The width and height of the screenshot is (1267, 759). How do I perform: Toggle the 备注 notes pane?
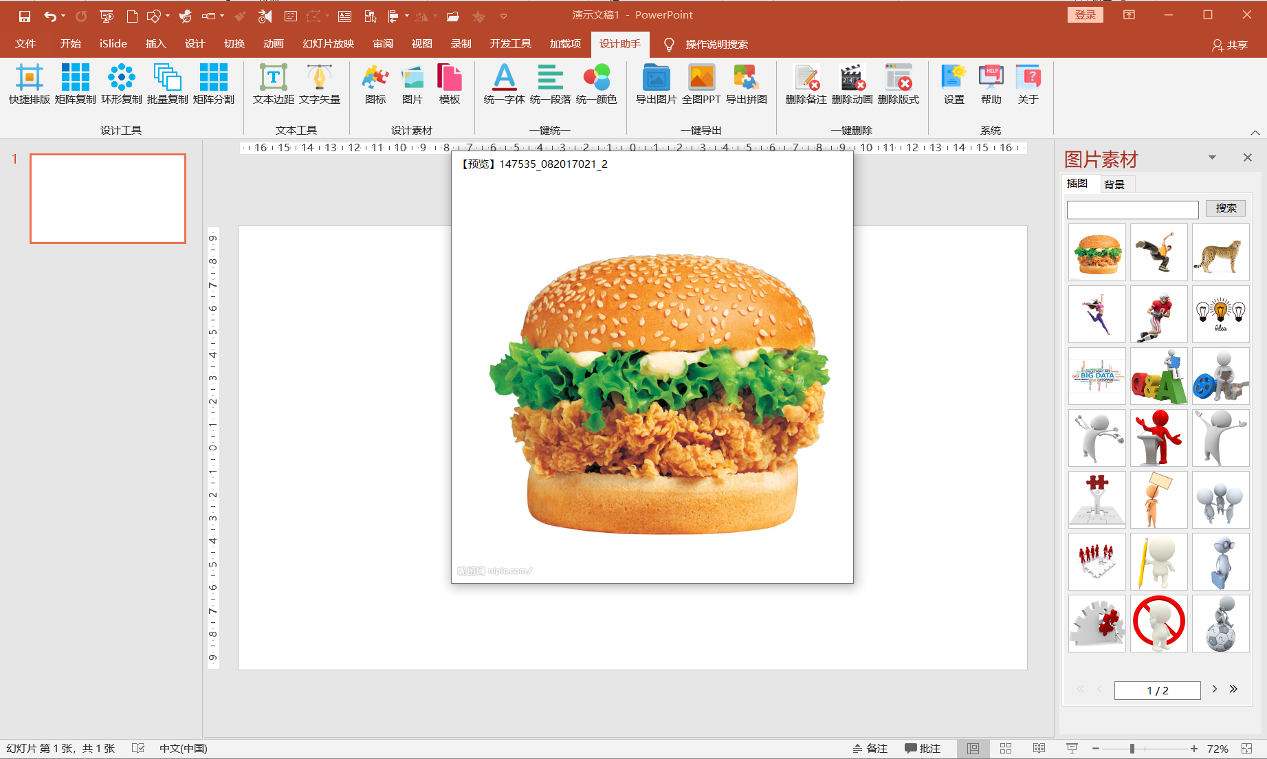(x=870, y=749)
